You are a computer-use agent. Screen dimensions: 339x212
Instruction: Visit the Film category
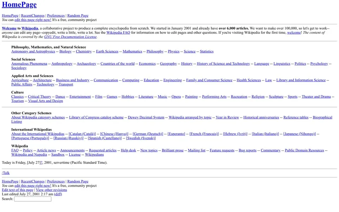99,96
